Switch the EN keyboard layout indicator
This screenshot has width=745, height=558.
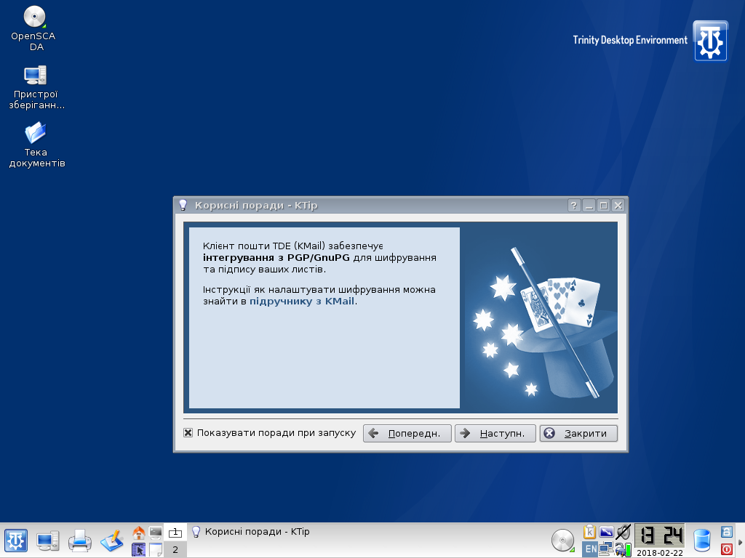[x=590, y=549]
